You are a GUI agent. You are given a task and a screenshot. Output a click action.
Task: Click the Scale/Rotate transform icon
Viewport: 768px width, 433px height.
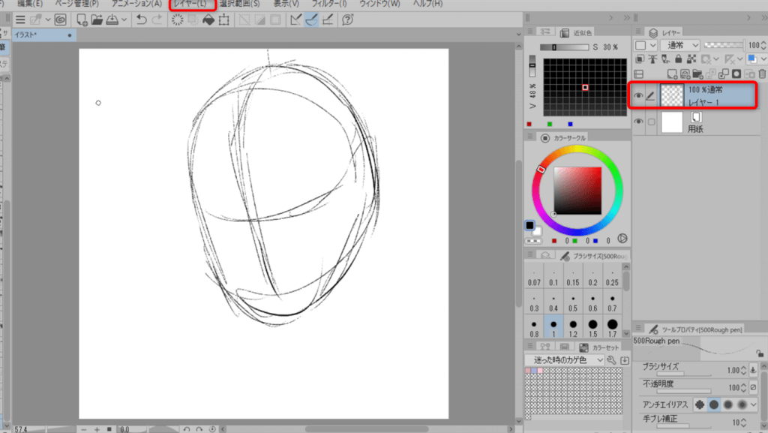[x=223, y=20]
